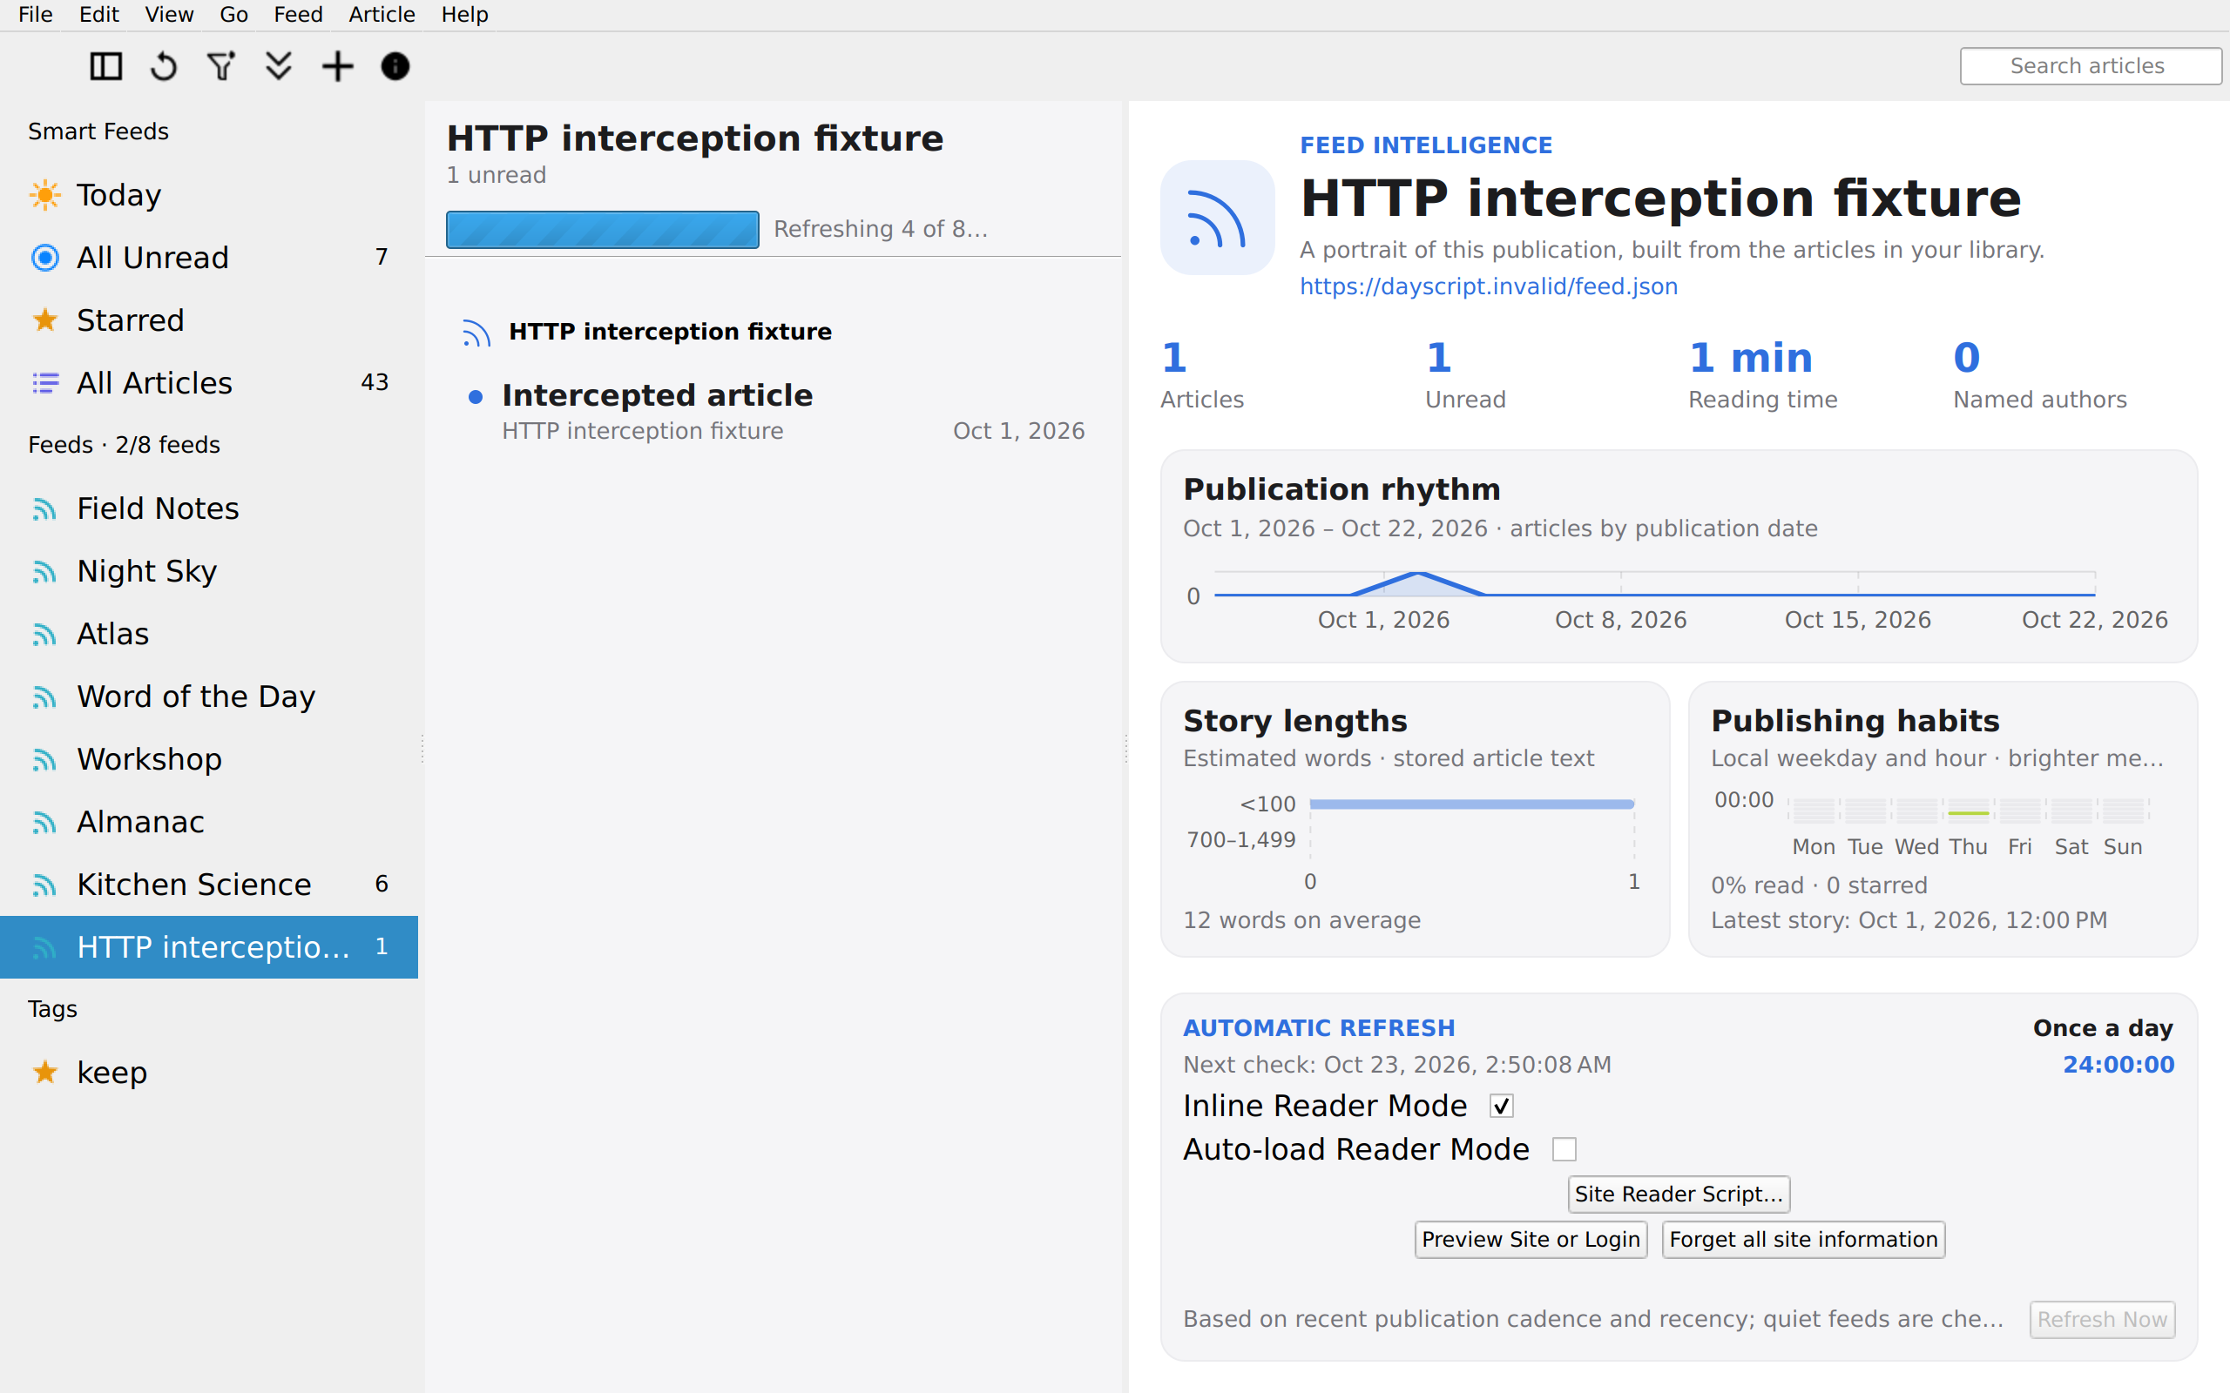Open the View menu
The height and width of the screenshot is (1393, 2230).
[170, 15]
